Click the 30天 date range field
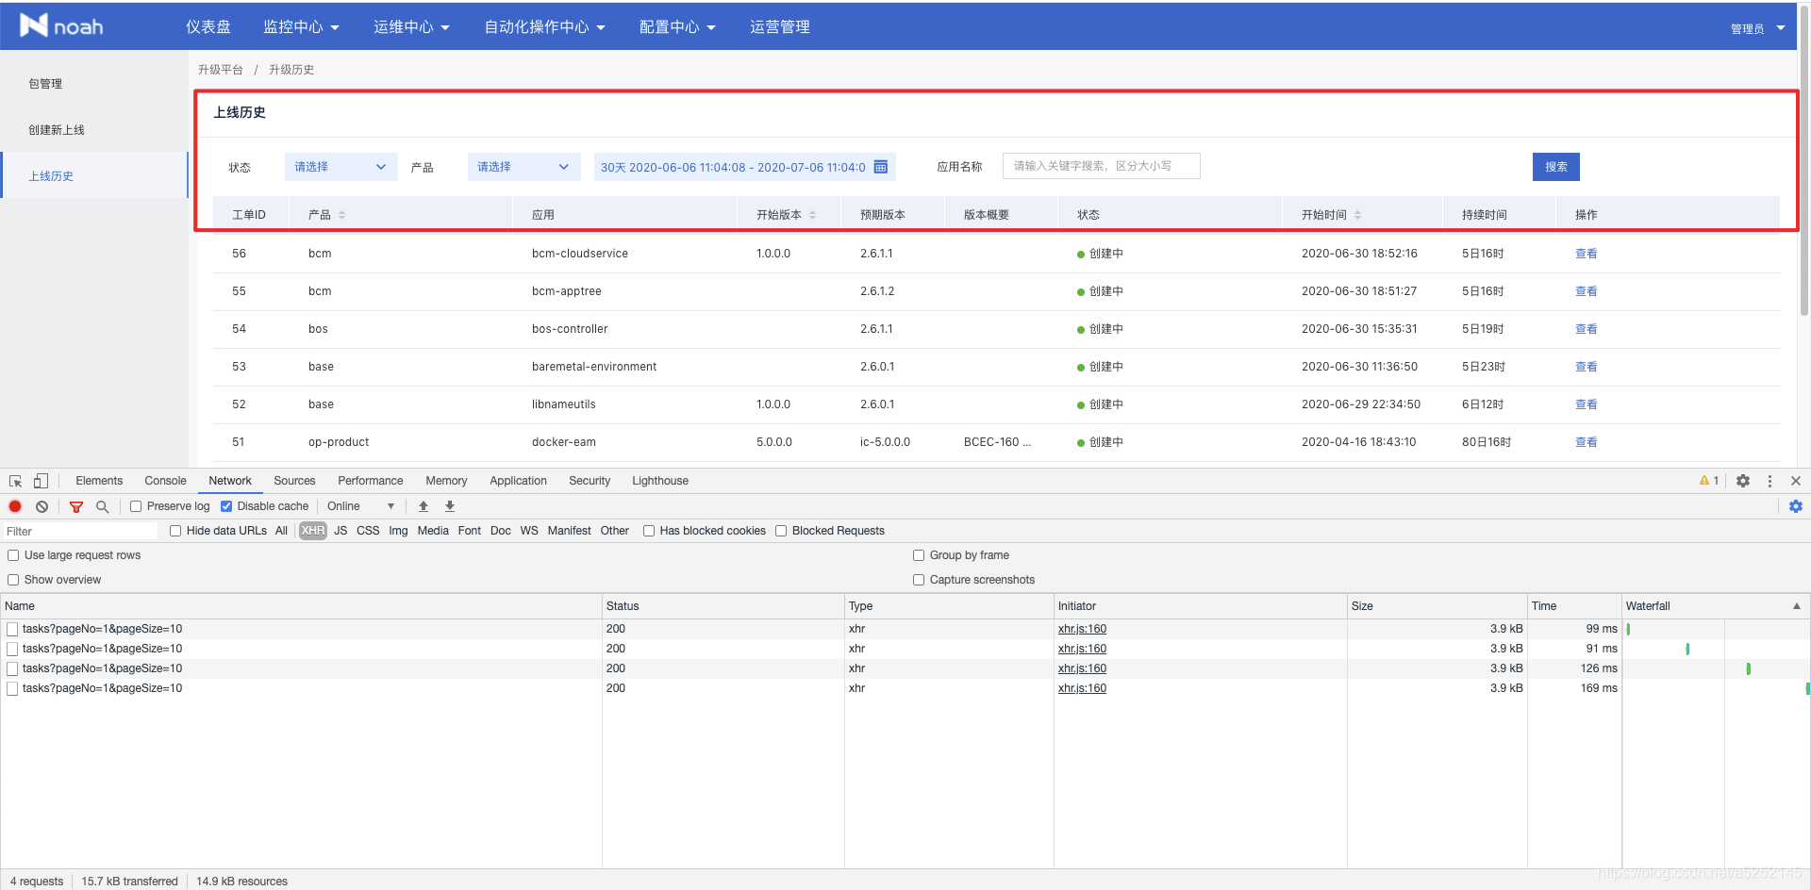1811x890 pixels. click(x=744, y=167)
